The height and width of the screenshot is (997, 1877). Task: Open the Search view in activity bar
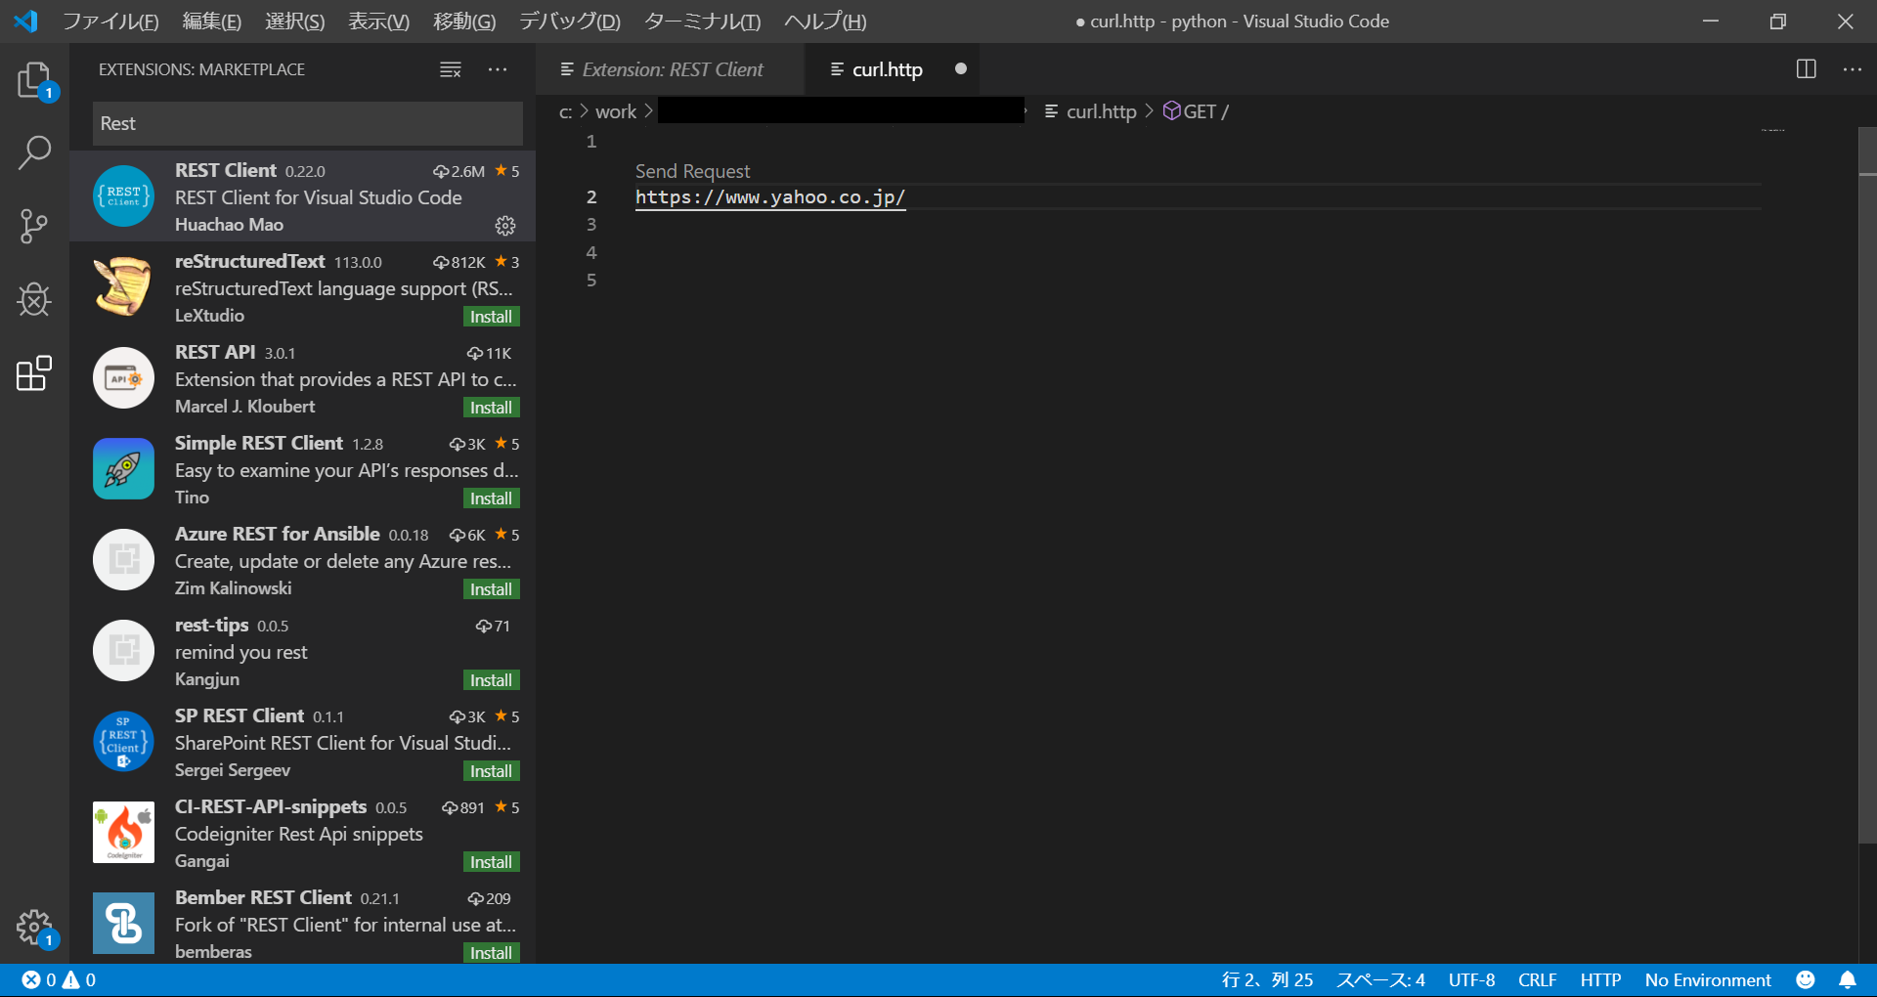coord(35,152)
